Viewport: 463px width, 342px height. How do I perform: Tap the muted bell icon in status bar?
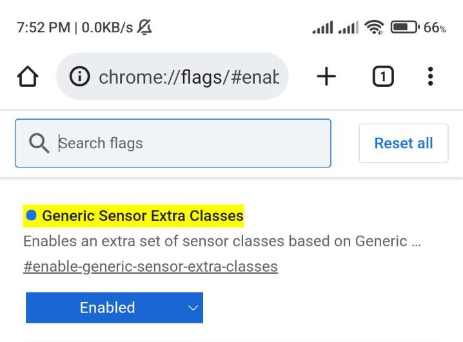coord(145,28)
